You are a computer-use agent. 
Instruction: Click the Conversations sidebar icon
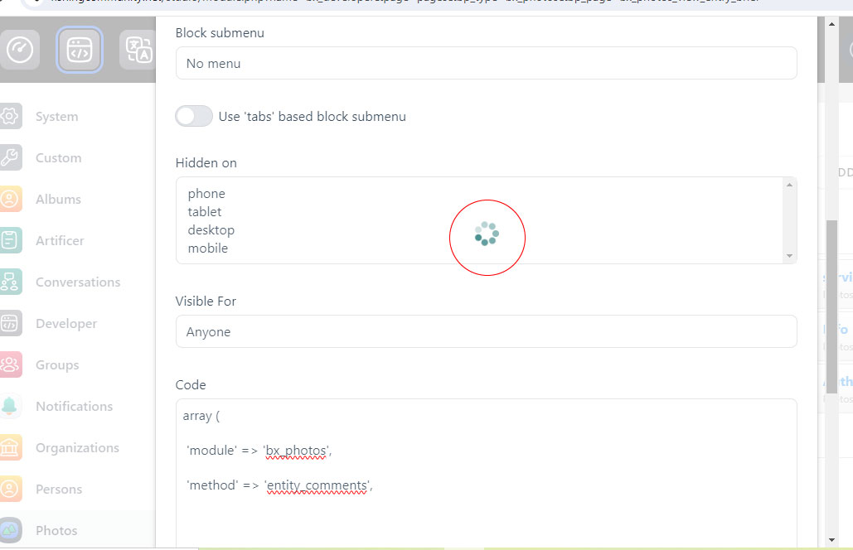tap(10, 282)
